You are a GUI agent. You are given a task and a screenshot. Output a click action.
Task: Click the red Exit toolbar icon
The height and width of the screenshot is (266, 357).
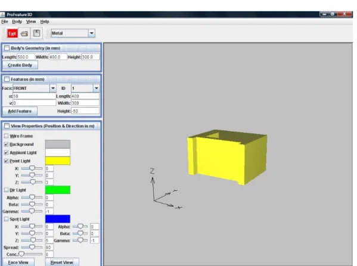[x=12, y=34]
